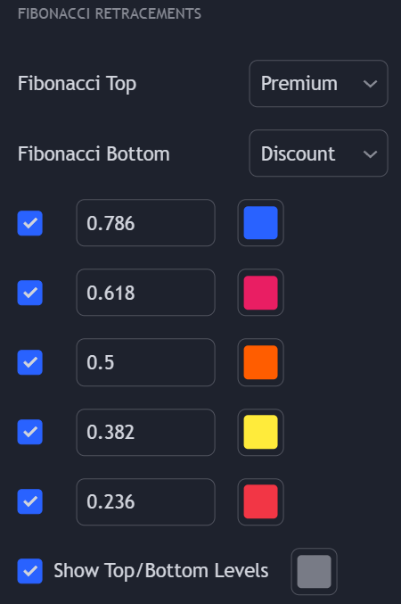Screen dimensions: 401x604
Task: Disable the 0.5 level checkbox
Action: (30, 362)
